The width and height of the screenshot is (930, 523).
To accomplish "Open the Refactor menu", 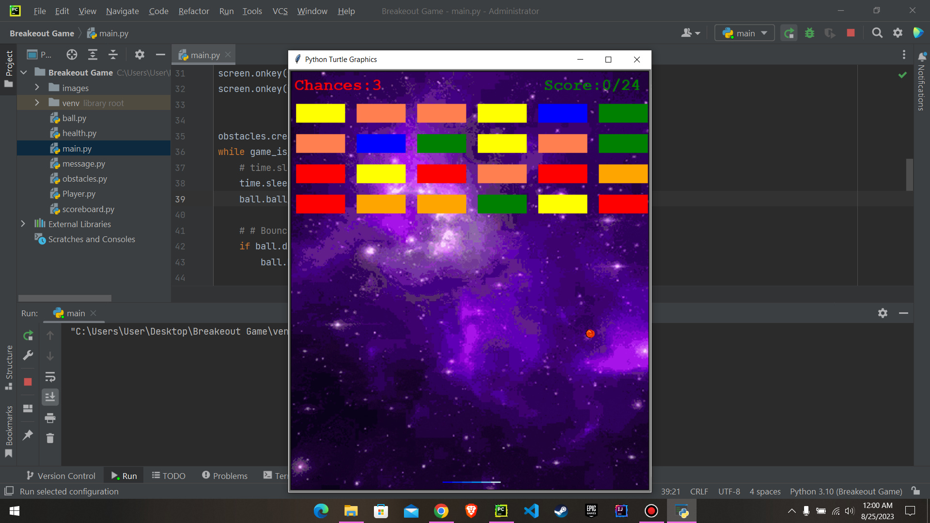I will tap(193, 11).
